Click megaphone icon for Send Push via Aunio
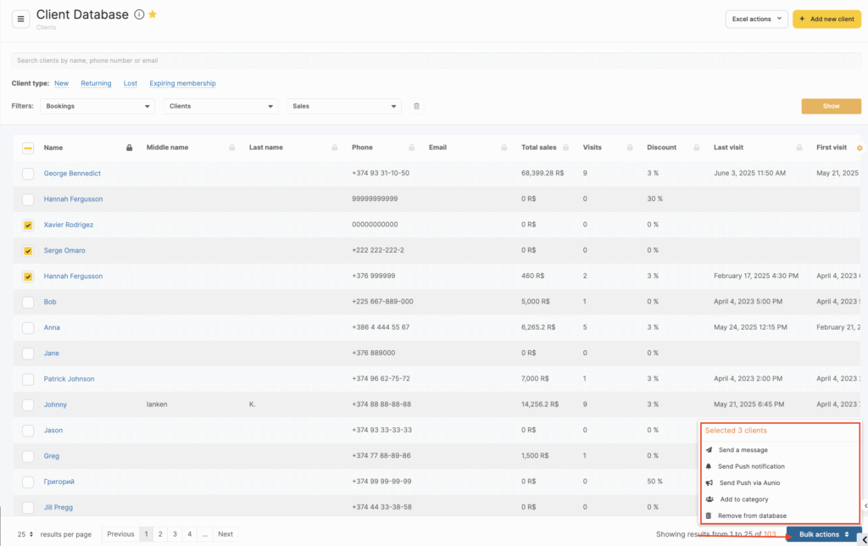The height and width of the screenshot is (546, 868). pos(709,483)
